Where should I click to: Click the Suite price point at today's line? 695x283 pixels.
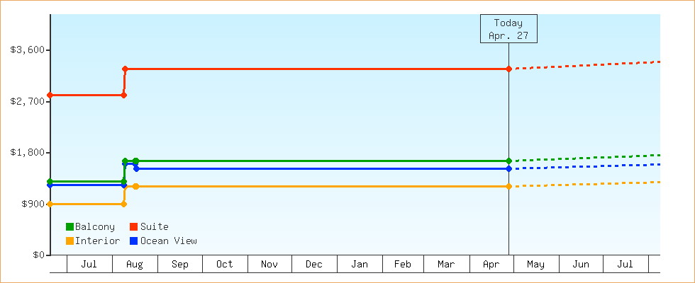(x=509, y=69)
